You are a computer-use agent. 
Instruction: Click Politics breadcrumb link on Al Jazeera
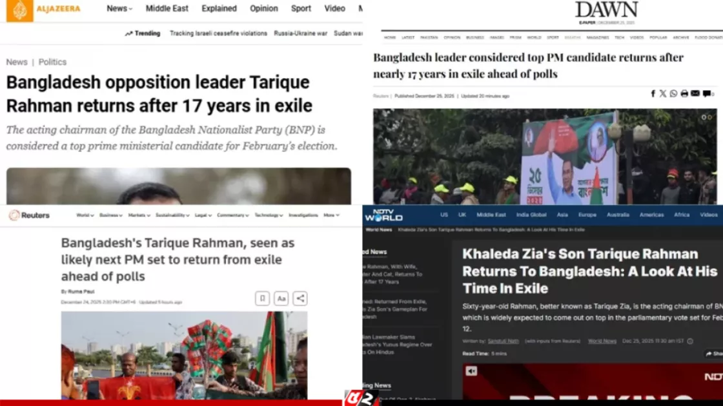coord(52,62)
